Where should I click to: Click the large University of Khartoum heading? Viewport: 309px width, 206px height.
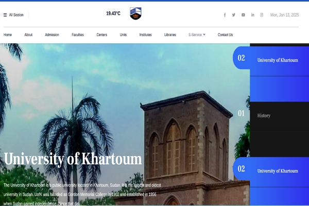73,159
